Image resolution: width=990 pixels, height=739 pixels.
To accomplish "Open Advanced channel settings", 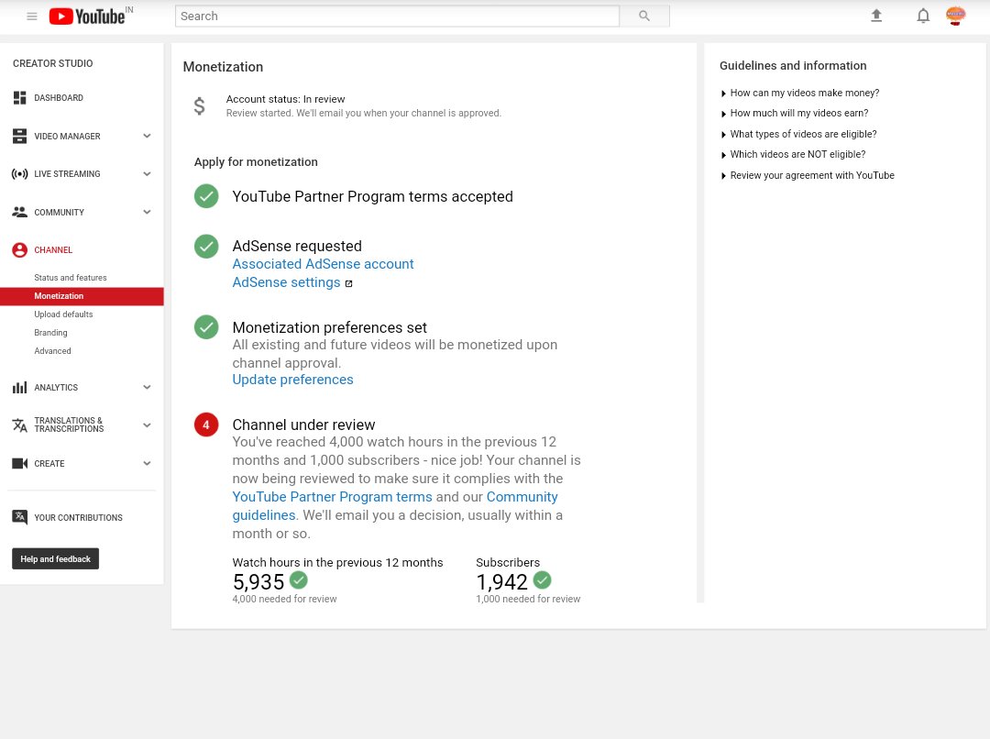I will [x=52, y=350].
